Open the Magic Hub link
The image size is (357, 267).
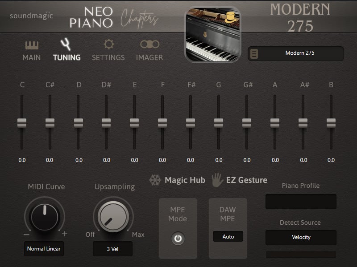point(185,180)
